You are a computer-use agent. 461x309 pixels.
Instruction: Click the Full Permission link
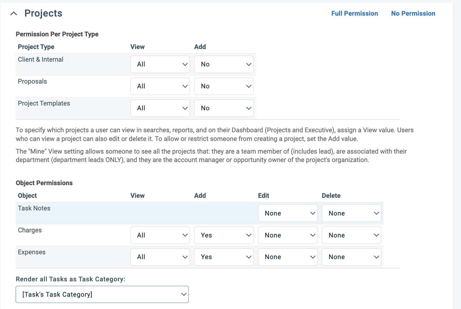[x=355, y=13]
